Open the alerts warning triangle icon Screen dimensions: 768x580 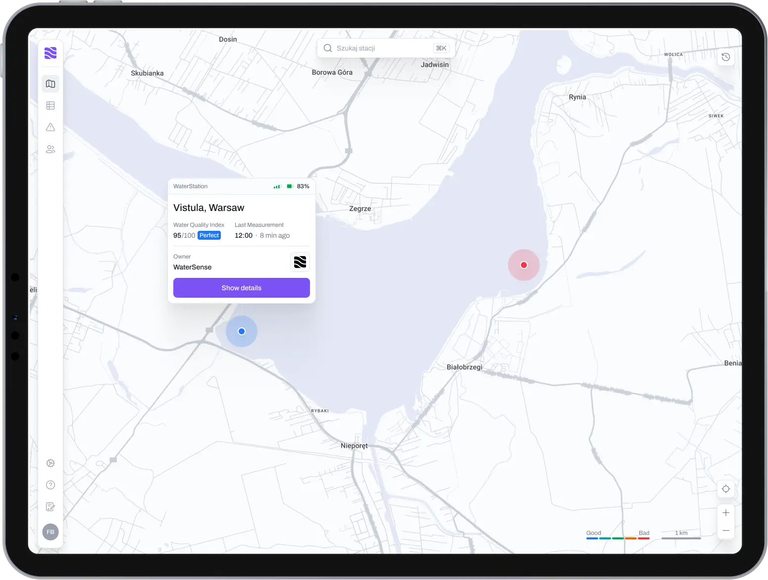pos(51,127)
